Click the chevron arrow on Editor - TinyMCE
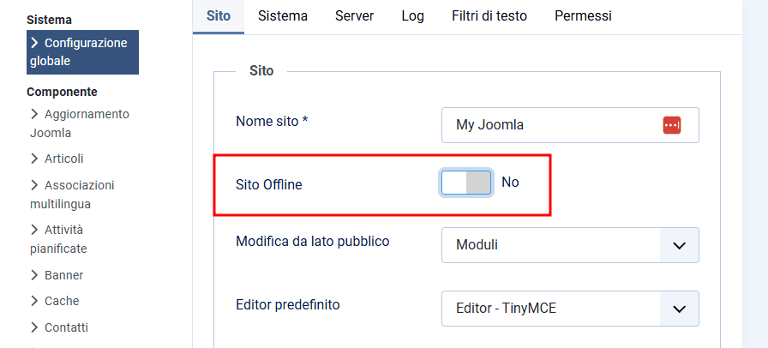 [680, 309]
